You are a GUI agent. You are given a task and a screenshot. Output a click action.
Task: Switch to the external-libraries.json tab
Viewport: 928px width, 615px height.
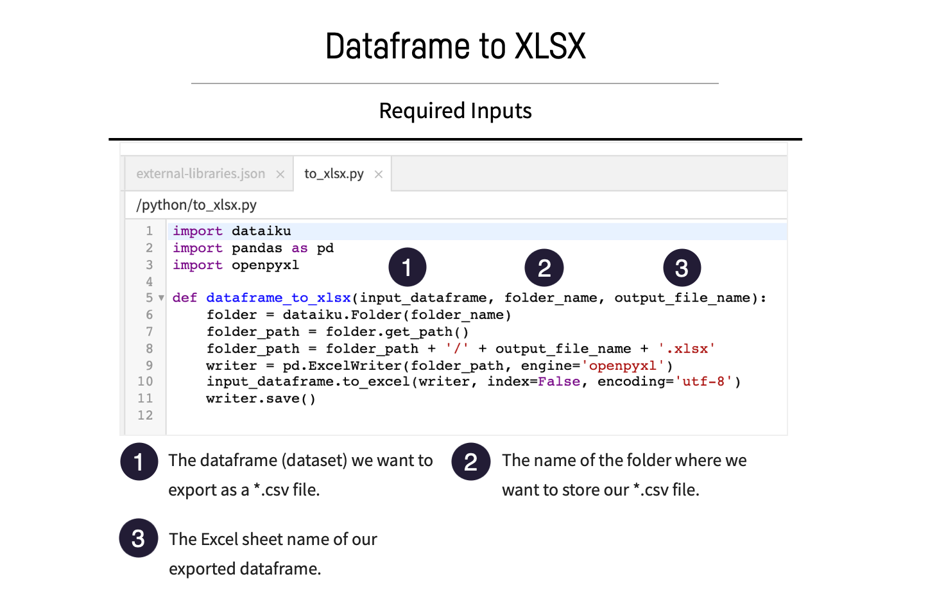pyautogui.click(x=200, y=174)
